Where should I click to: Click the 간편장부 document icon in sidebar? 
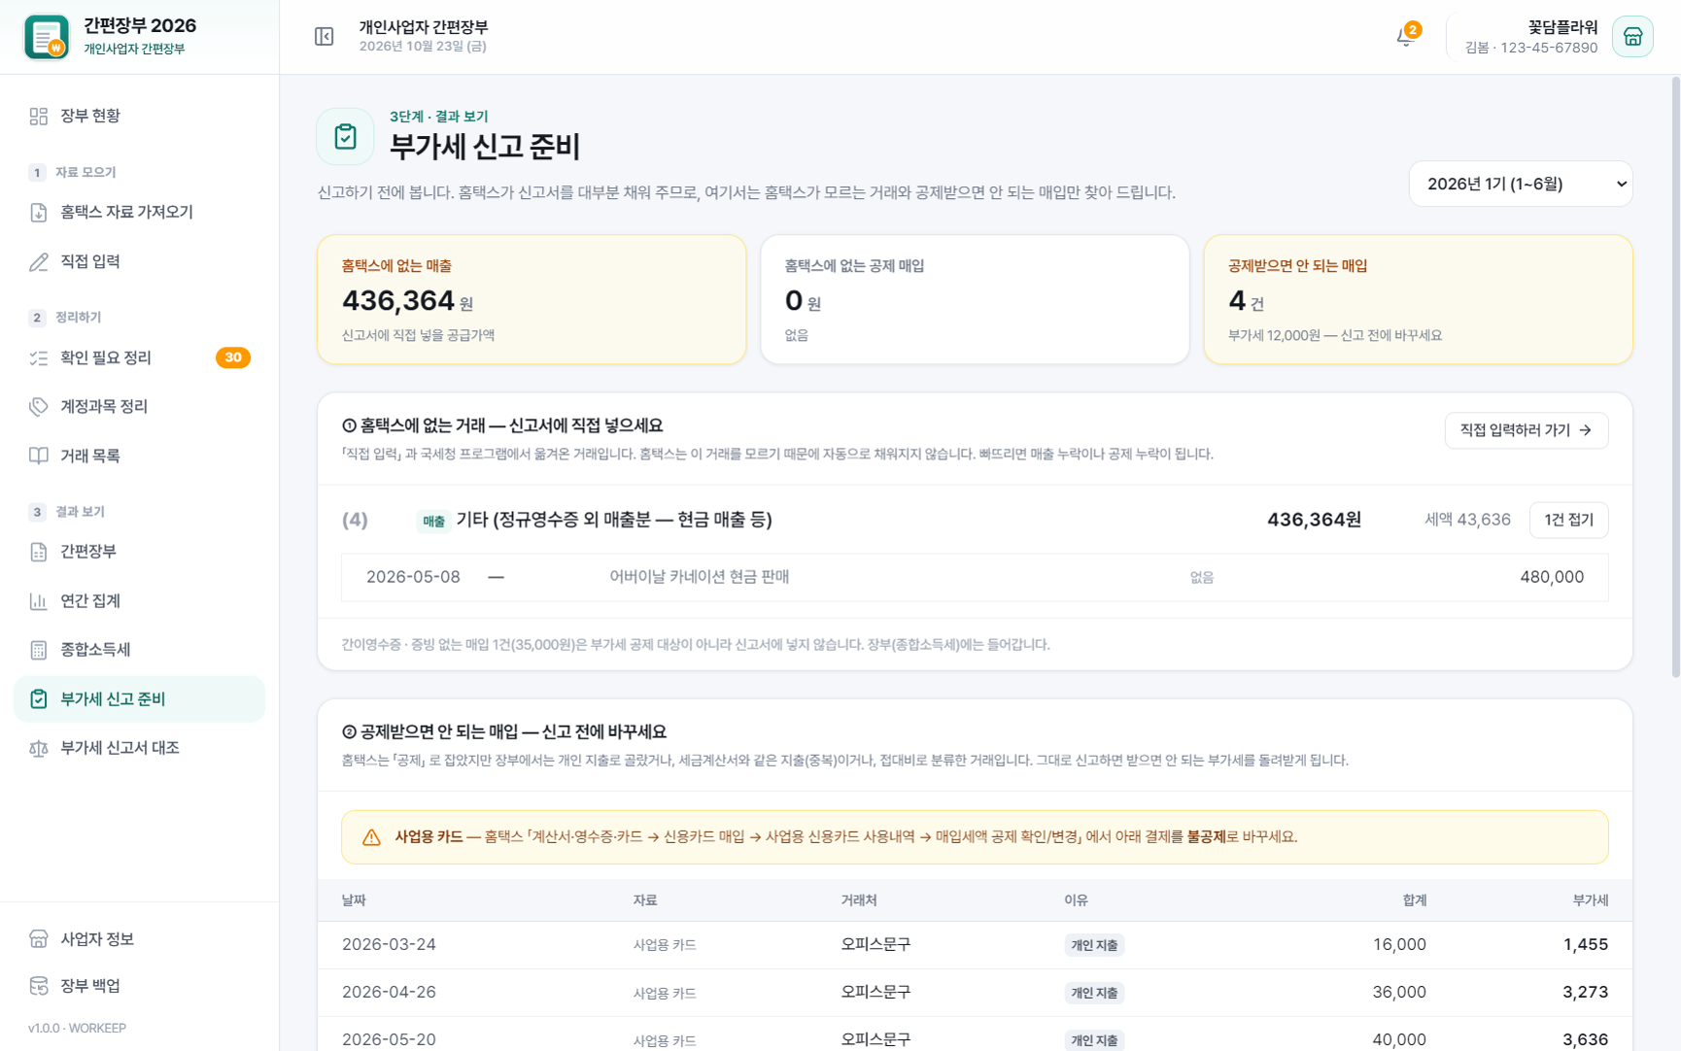click(x=39, y=553)
